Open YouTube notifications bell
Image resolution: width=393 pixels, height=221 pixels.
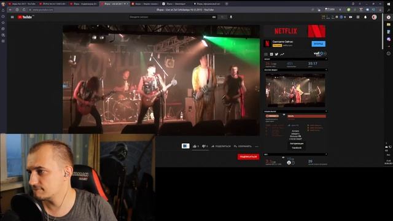[365, 17]
